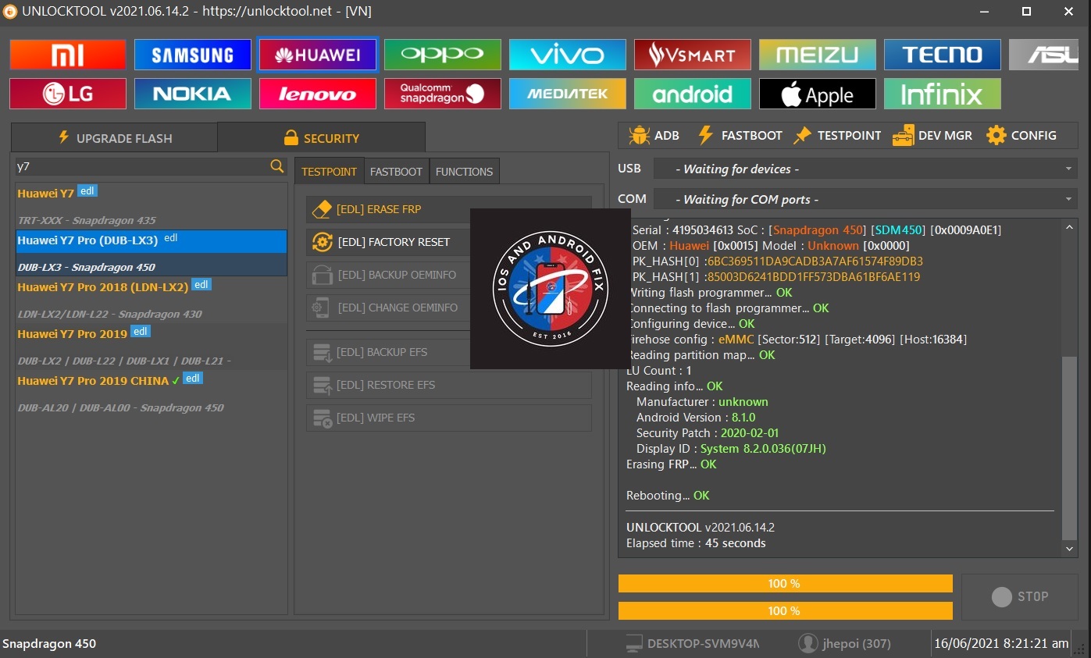1091x658 pixels.
Task: Expand the USB devices dropdown
Action: point(865,169)
